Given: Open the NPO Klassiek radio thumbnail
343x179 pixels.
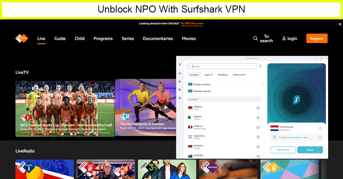Looking at the screenshot, I should pos(228,169).
